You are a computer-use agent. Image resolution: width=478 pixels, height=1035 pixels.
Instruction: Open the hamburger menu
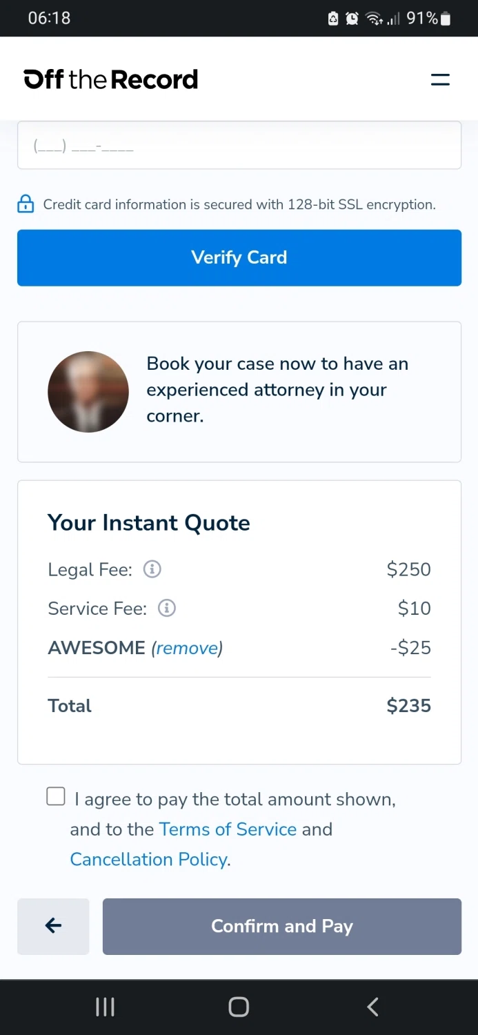pyautogui.click(x=440, y=79)
